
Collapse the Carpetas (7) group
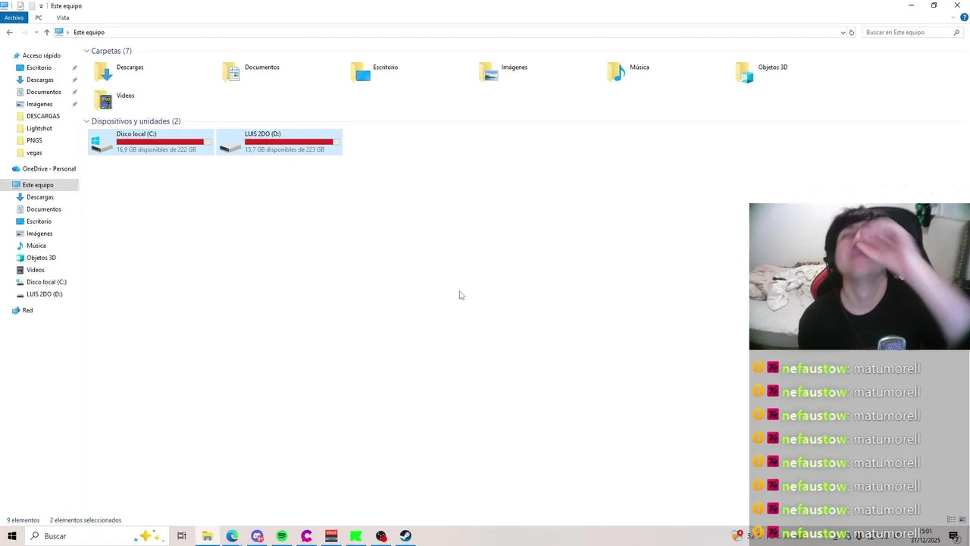pos(86,51)
